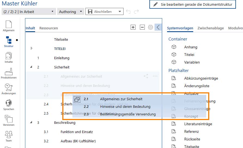Expand all nodes with the plus icon

pos(133,27)
